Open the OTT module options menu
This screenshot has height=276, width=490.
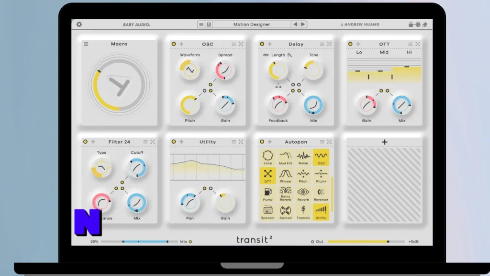coord(410,44)
